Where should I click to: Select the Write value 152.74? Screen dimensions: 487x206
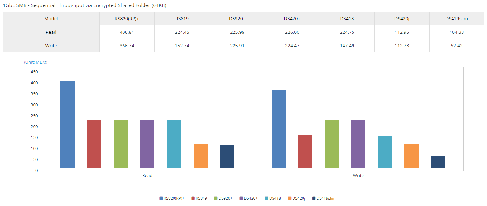tap(182, 46)
